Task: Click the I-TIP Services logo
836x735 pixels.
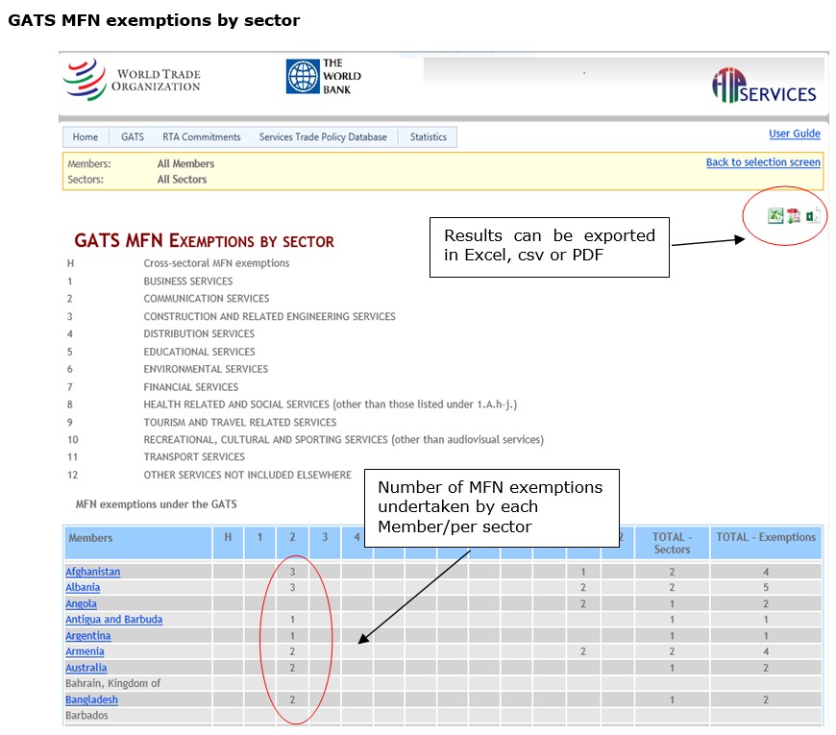Action: click(x=764, y=86)
